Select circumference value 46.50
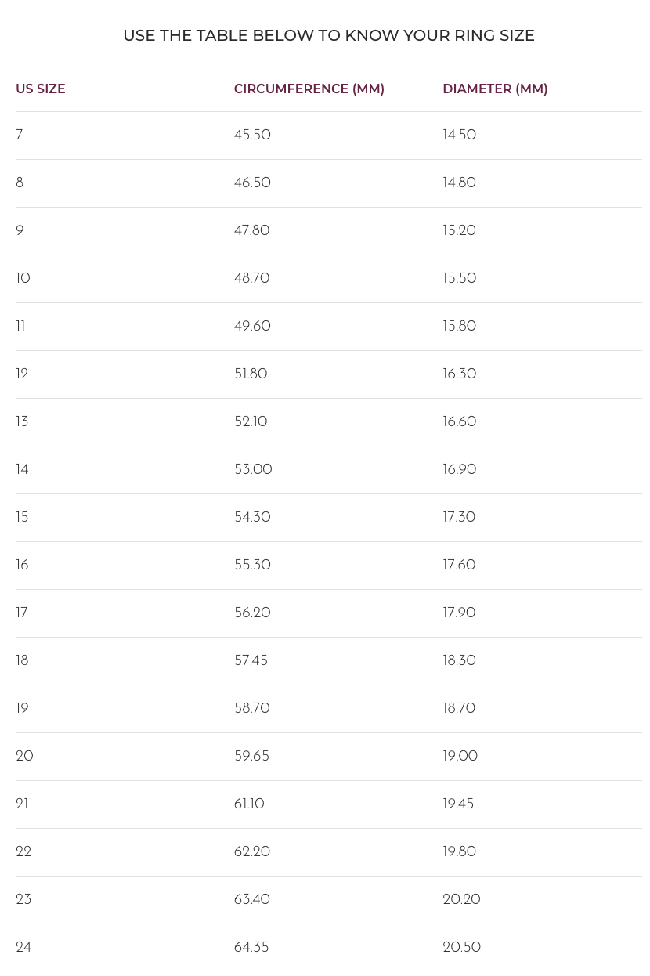Viewport: 650px width, 976px height. [x=252, y=183]
